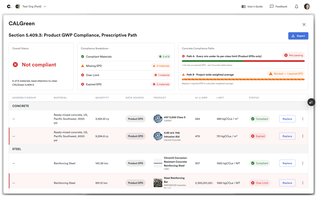Open three-dot menu for ChromX steel row
Screen dimensions: 317x197
click(x=303, y=163)
